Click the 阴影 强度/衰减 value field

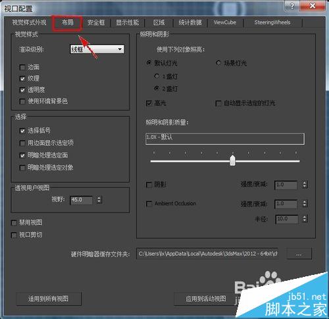[x=286, y=185]
